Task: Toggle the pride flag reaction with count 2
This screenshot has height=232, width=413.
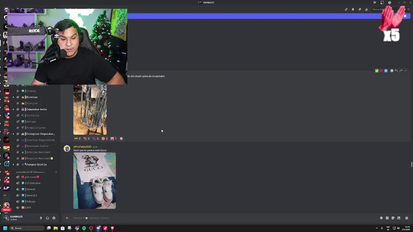Action: point(77,139)
